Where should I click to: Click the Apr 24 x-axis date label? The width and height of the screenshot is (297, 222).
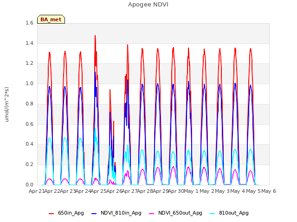pos(84,191)
